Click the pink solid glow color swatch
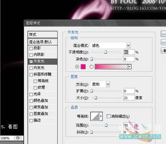166x144 pixels. click(83, 67)
